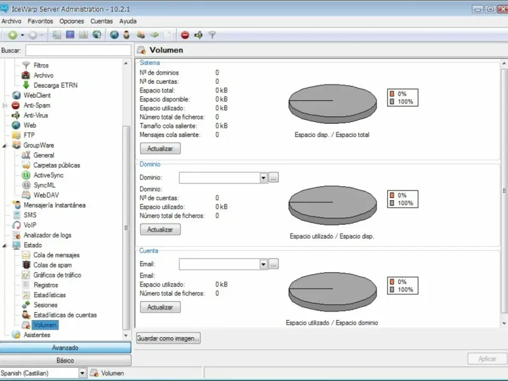The image size is (508, 381).
Task: Collapse the Estado tree node
Action: tap(4, 246)
